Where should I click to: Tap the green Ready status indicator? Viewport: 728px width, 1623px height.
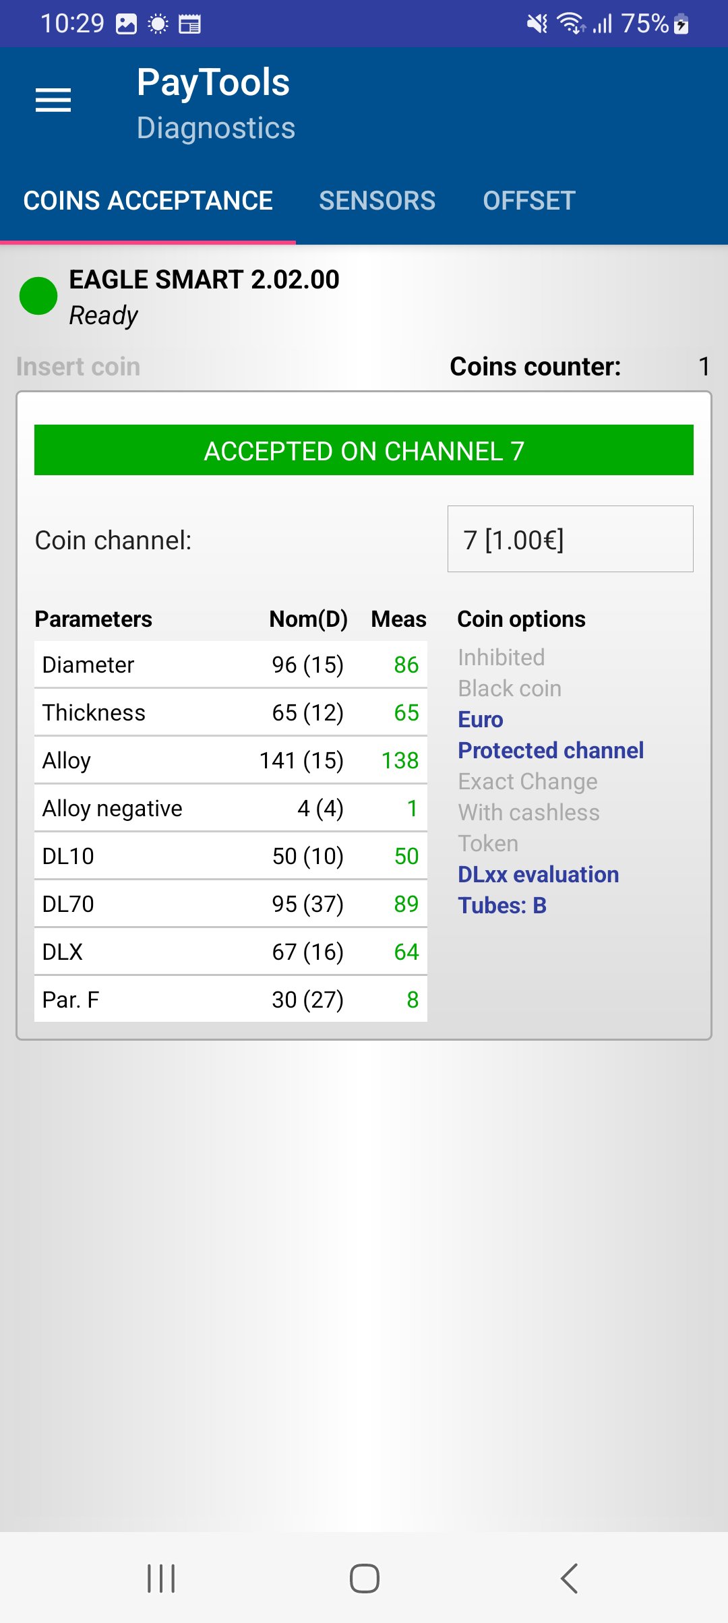point(38,296)
